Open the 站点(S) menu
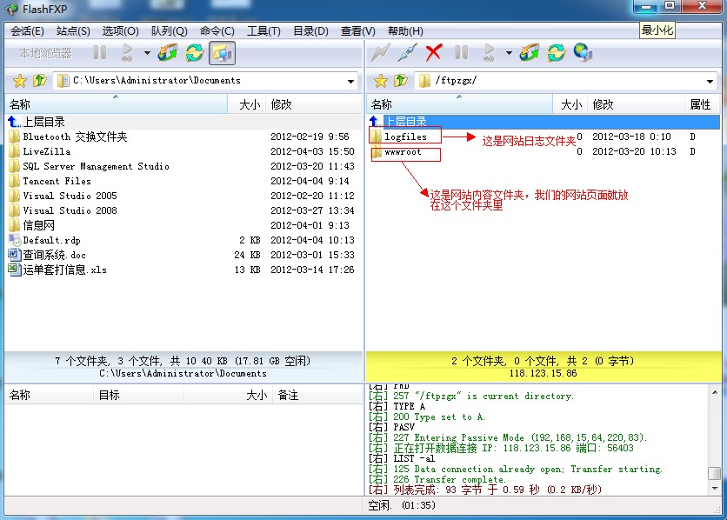The height and width of the screenshot is (520, 727). point(73,31)
